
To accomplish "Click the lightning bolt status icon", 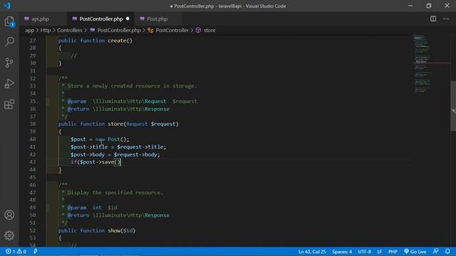I will (35, 251).
